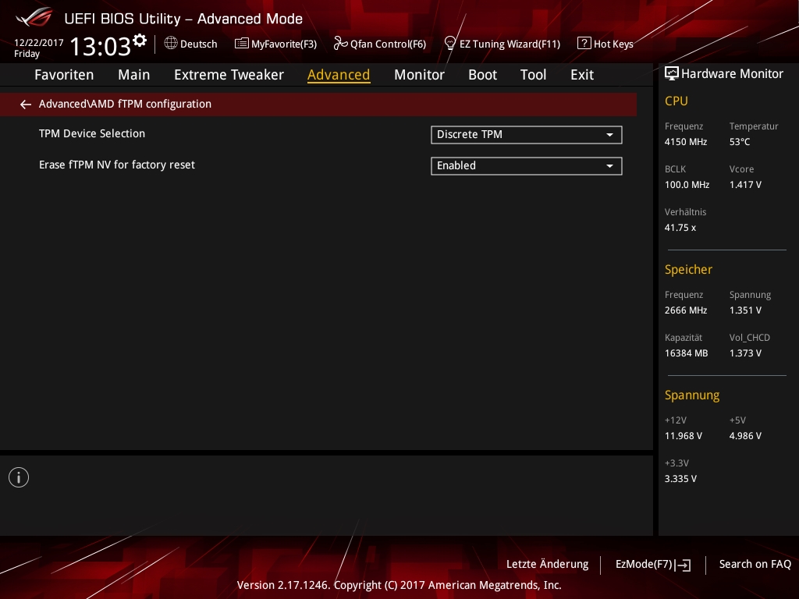Open Search on FAQ link
799x599 pixels.
point(755,564)
